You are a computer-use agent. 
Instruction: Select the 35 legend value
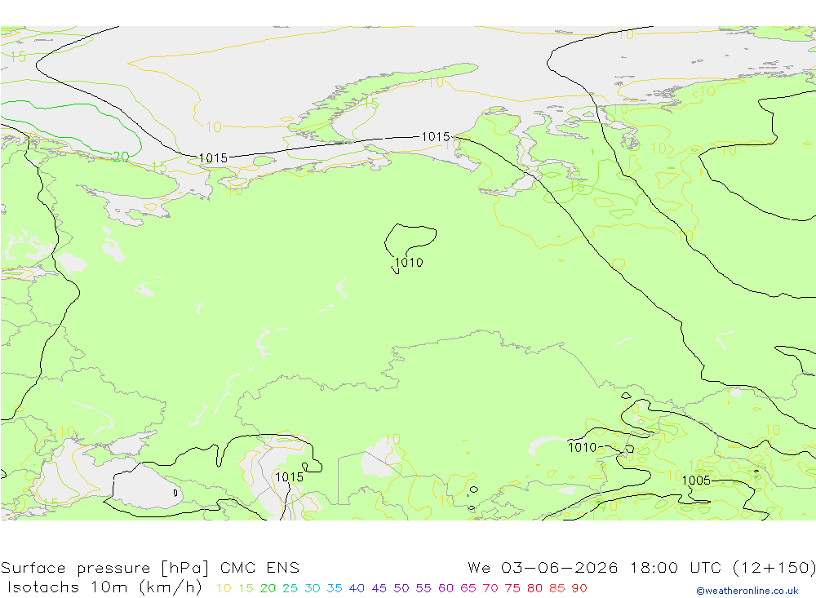335,588
